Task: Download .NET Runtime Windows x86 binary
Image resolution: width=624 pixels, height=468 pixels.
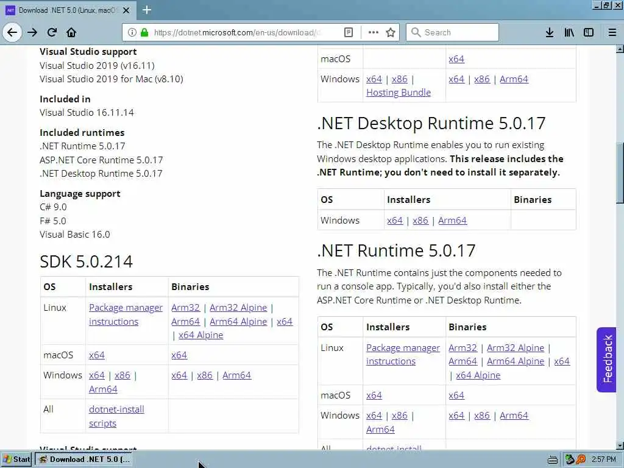Action: click(482, 416)
